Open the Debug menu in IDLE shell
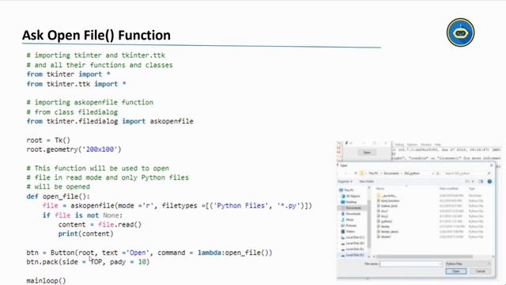 click(399, 144)
